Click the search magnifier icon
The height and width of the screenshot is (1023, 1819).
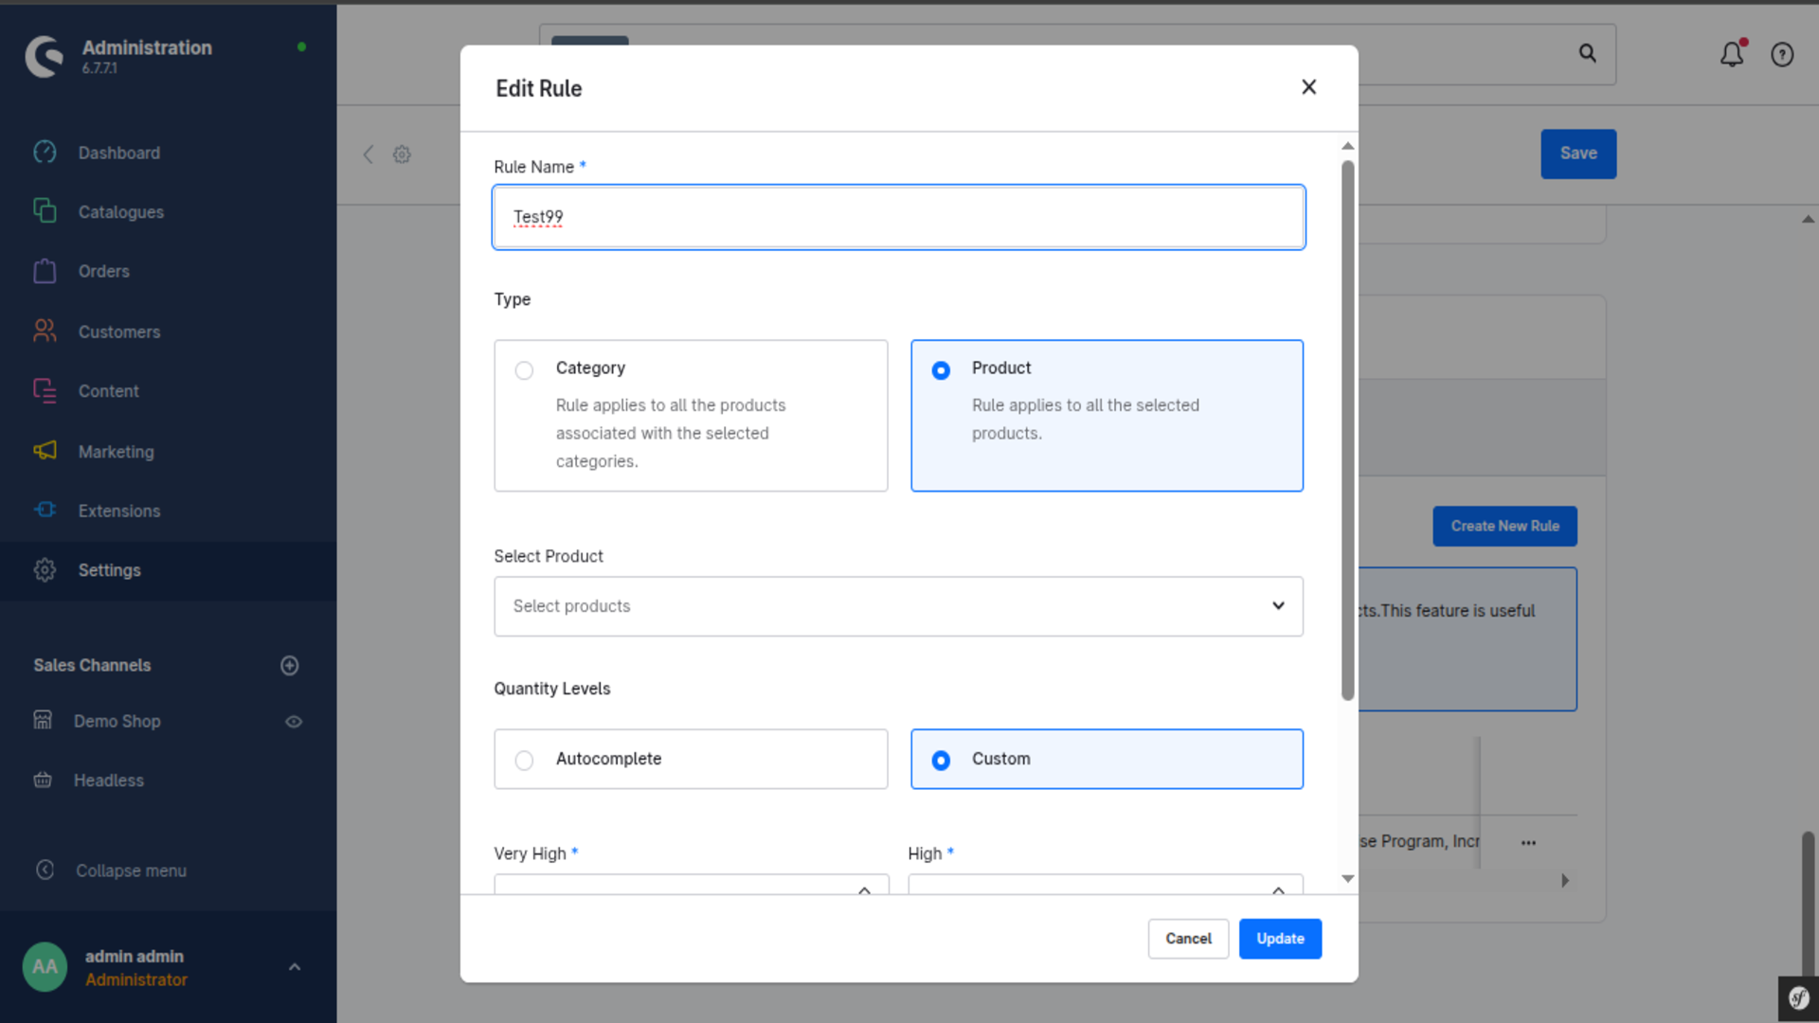[1588, 54]
